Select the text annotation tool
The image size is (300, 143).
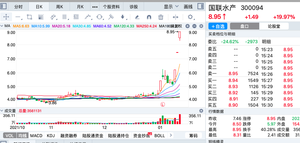pos(76,17)
